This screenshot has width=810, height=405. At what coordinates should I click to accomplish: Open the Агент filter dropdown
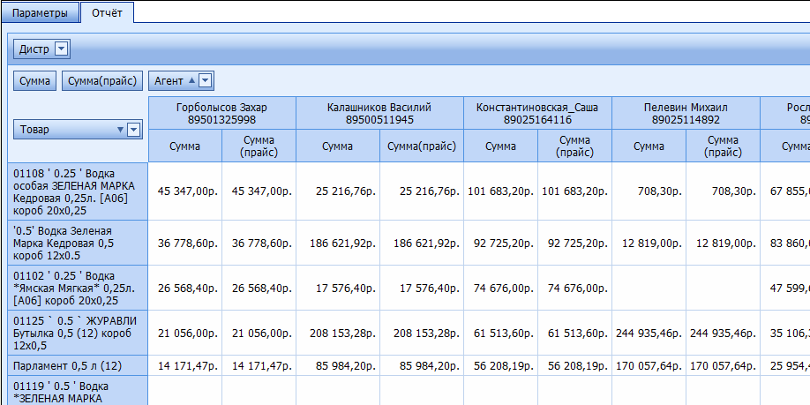206,81
